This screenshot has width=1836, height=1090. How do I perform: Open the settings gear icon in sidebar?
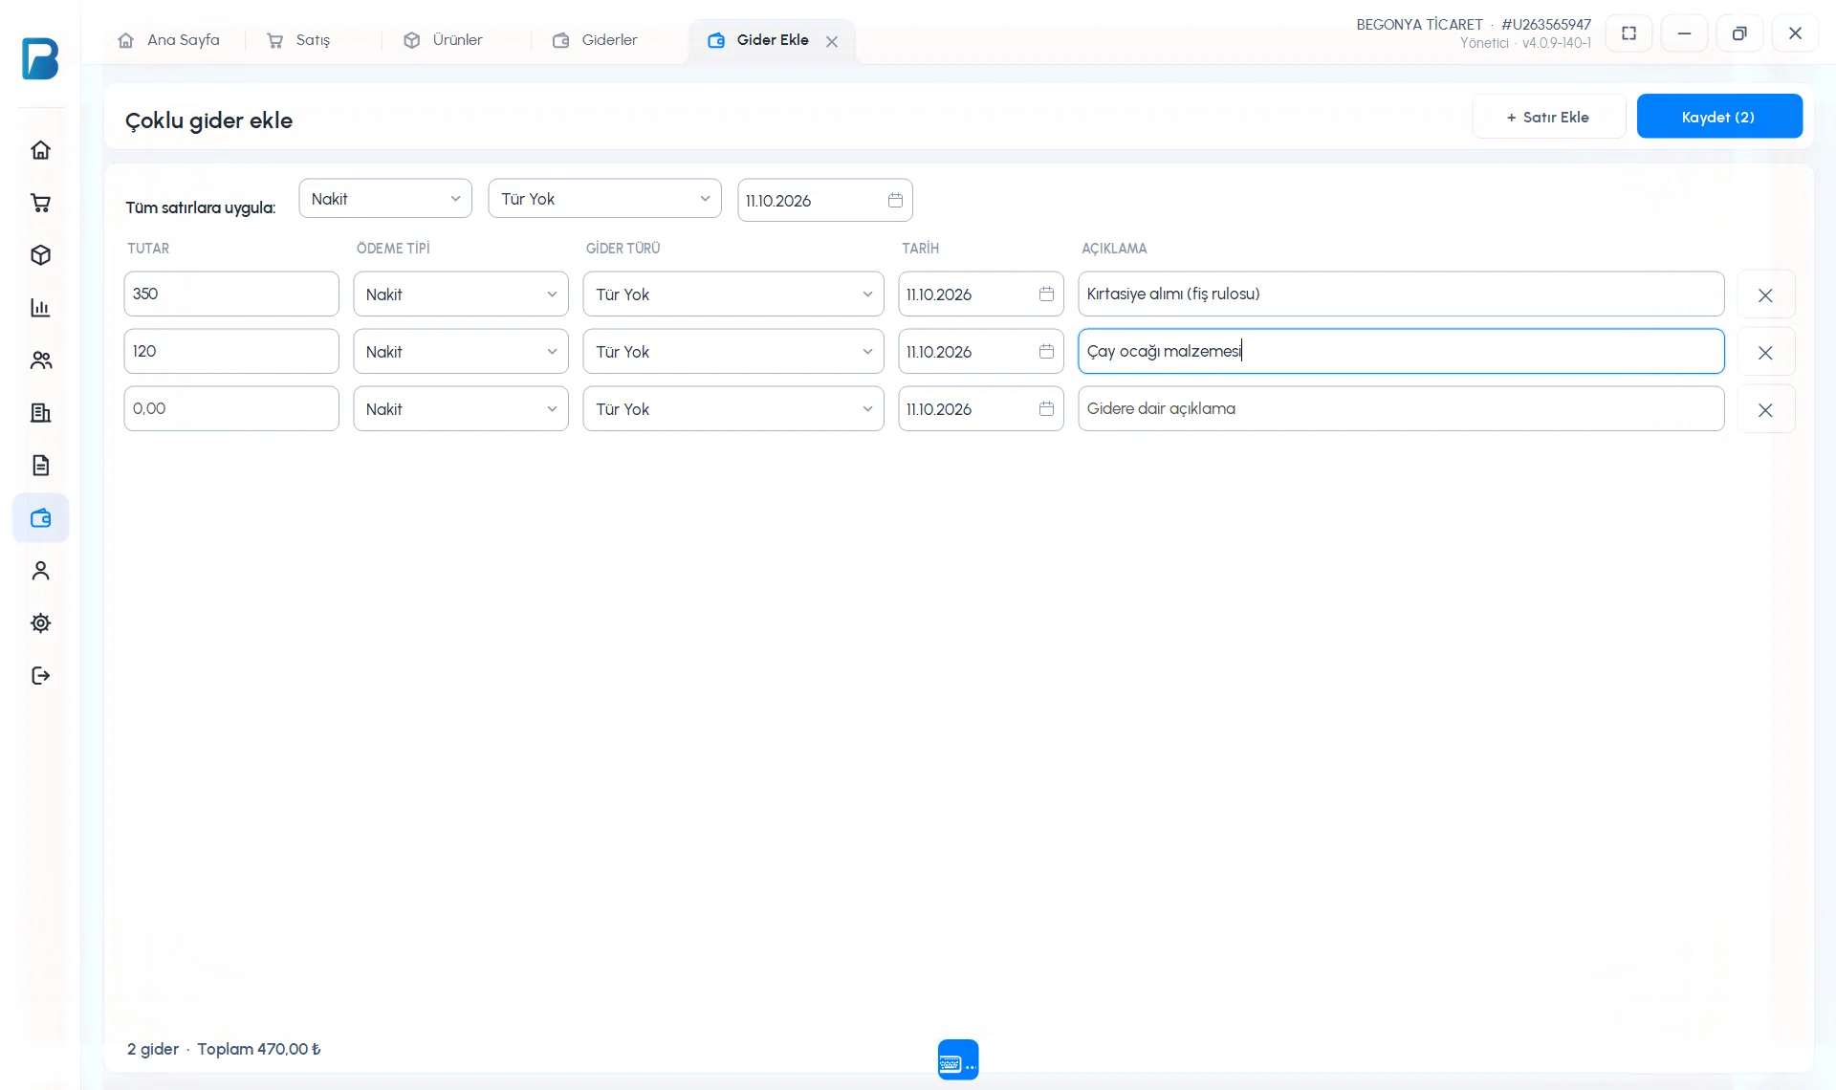[40, 623]
